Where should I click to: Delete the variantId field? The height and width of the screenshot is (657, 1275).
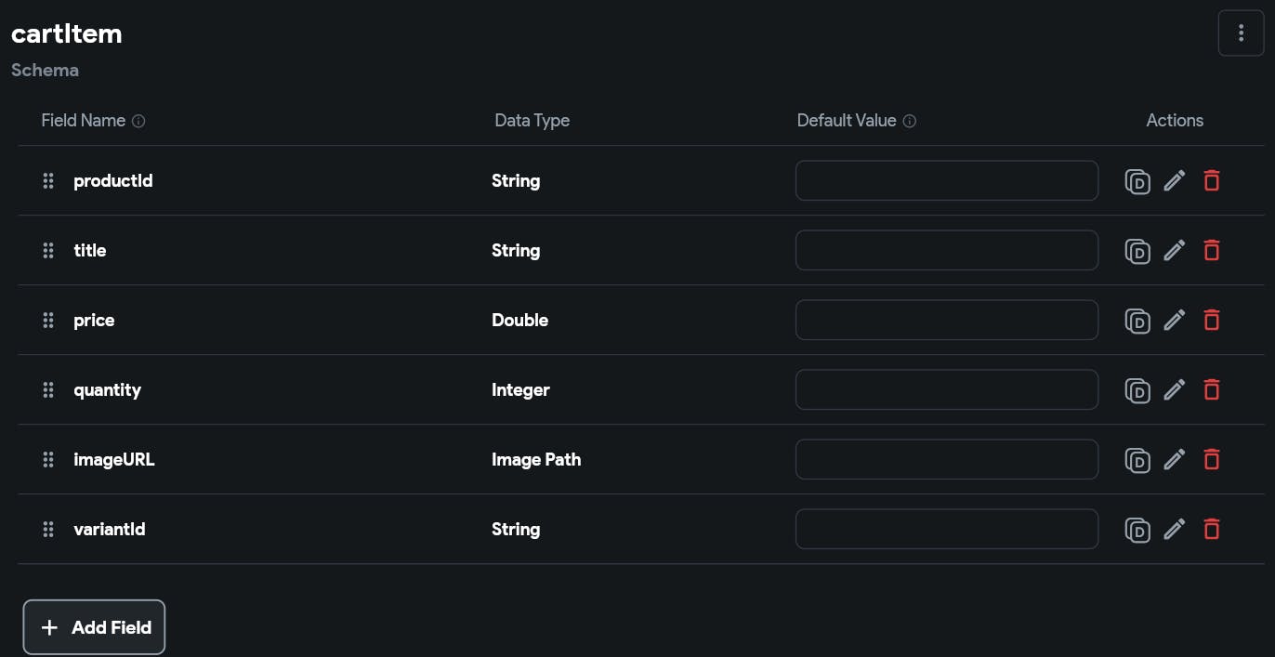point(1212,529)
